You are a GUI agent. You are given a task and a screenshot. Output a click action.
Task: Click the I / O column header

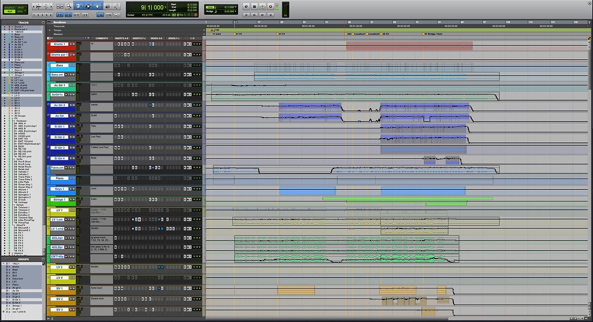192,38
